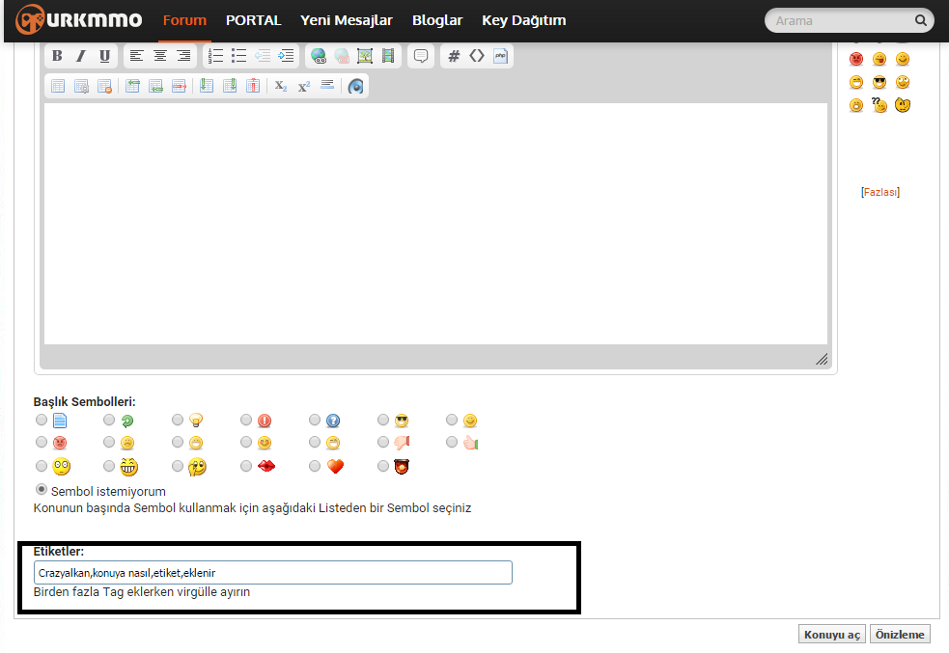Select the red exclamation title symbol

(246, 420)
